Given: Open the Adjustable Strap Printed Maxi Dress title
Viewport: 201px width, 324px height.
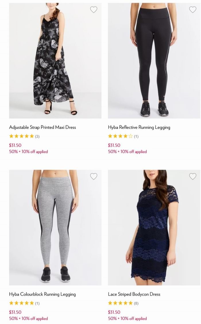Looking at the screenshot, I should click(42, 127).
